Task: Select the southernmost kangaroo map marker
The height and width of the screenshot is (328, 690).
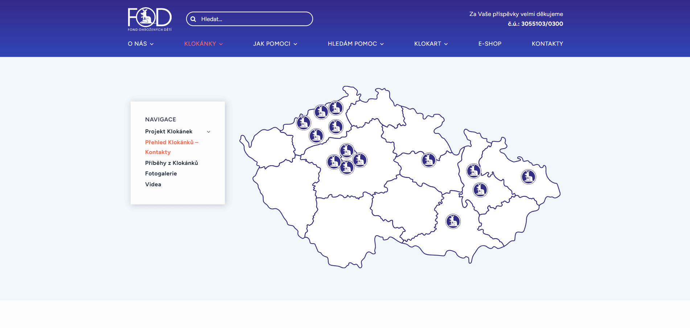Action: 453,221
